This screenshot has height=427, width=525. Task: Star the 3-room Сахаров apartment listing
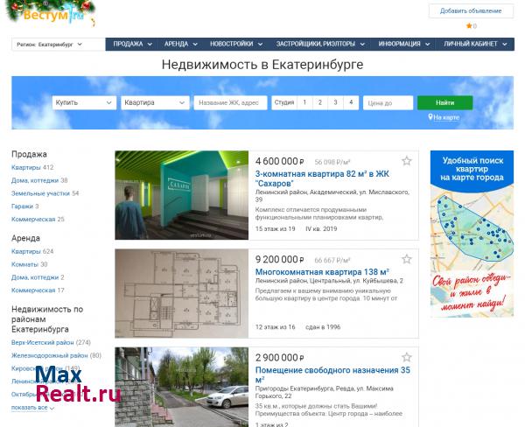click(x=407, y=161)
